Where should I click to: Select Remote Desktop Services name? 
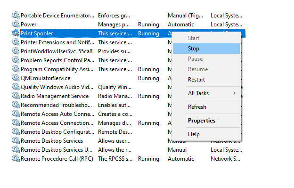click(52, 141)
